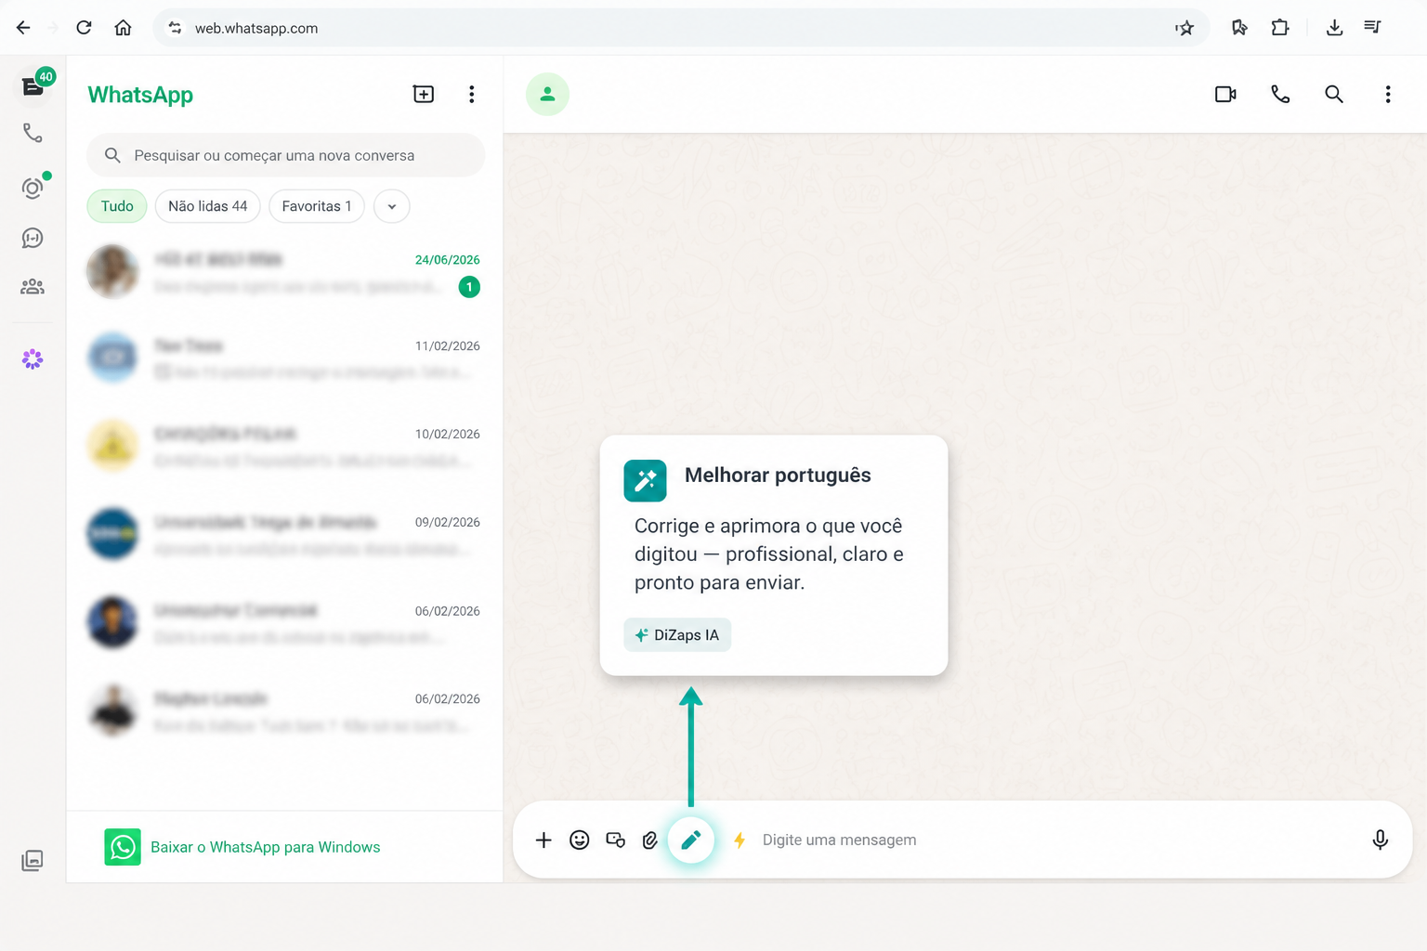1427x951 pixels.
Task: Open the chat dated 11/02/2026
Action: pyautogui.click(x=284, y=358)
